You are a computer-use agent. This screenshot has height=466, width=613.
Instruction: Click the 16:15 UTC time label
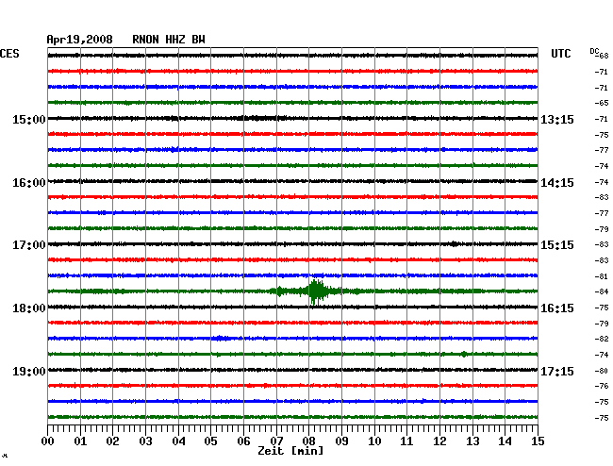[x=557, y=308]
